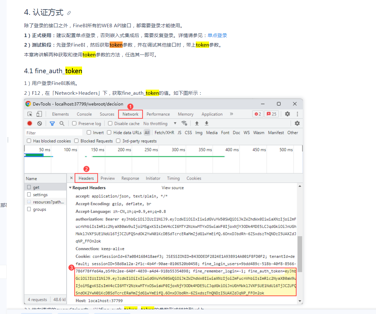Viewport: 376px width, 314px height.
Task: Click the 25 issues counter badge
Action: [x=272, y=114]
